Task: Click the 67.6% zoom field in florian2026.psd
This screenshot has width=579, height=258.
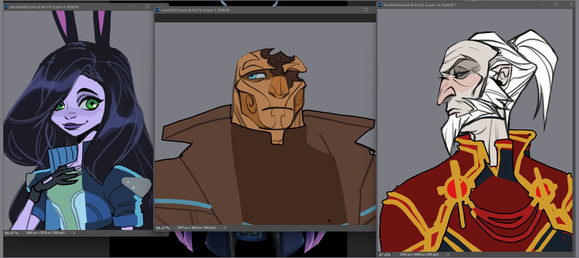Action: [385, 255]
